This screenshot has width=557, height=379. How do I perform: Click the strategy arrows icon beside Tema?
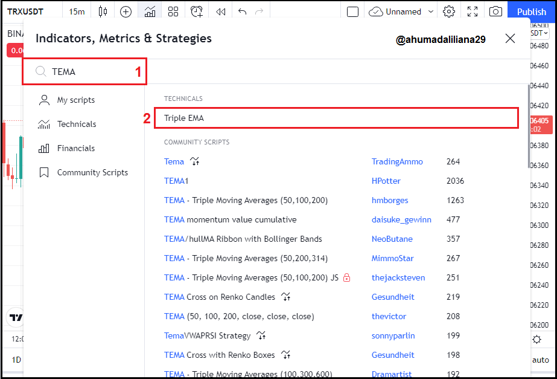pyautogui.click(x=195, y=161)
